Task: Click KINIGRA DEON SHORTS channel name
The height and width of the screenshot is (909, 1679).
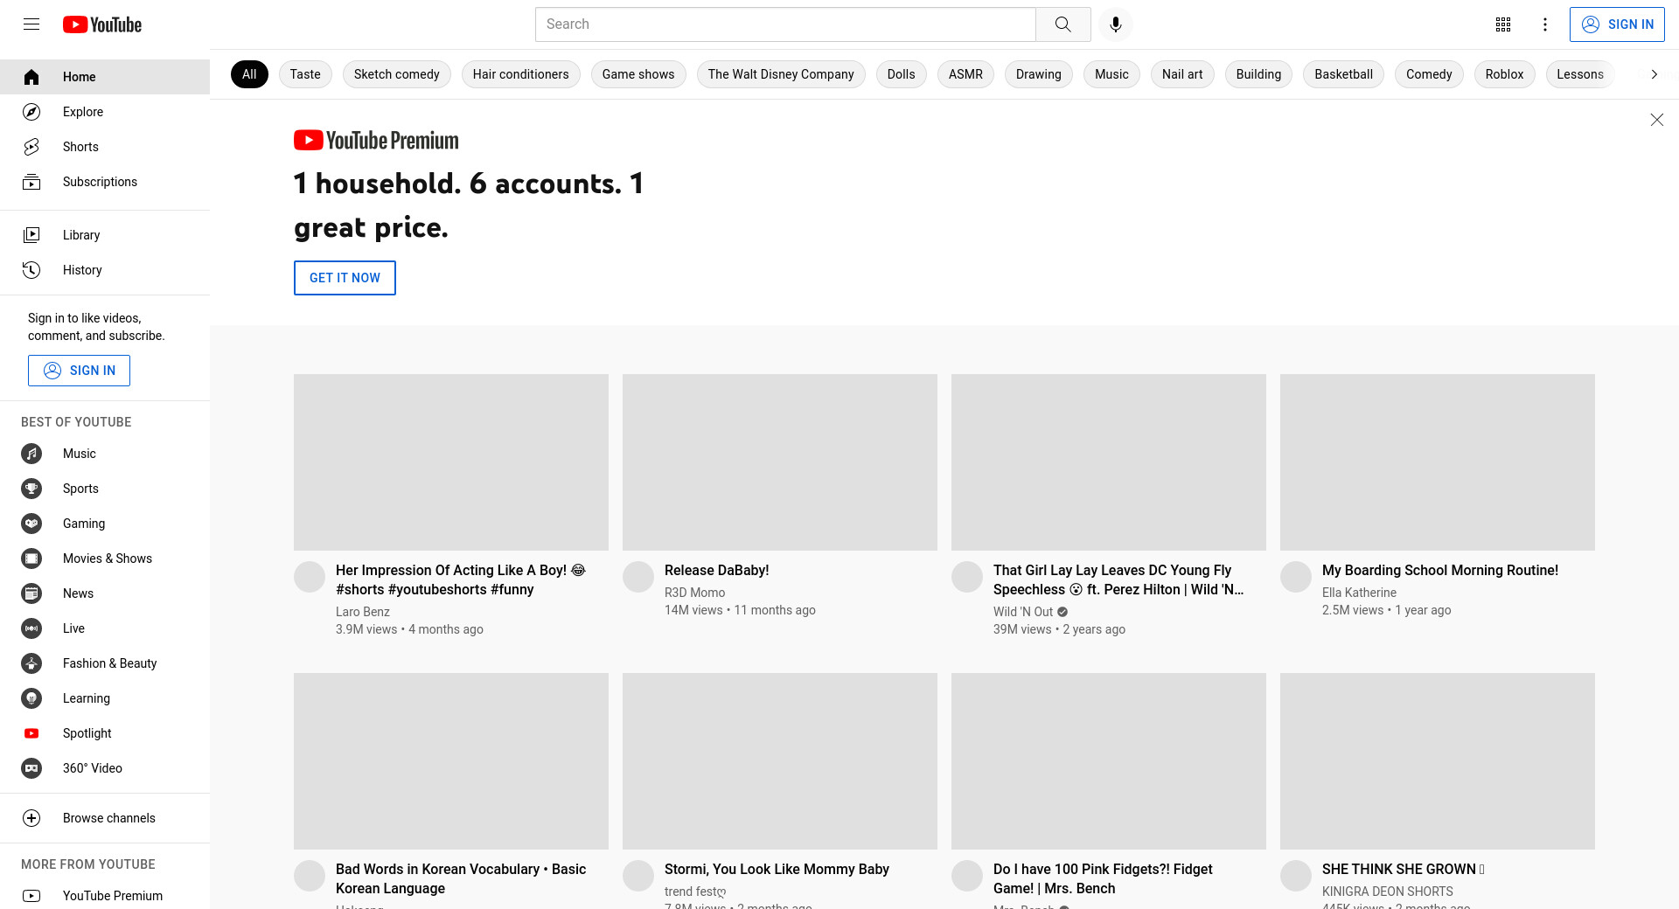Action: [1388, 892]
